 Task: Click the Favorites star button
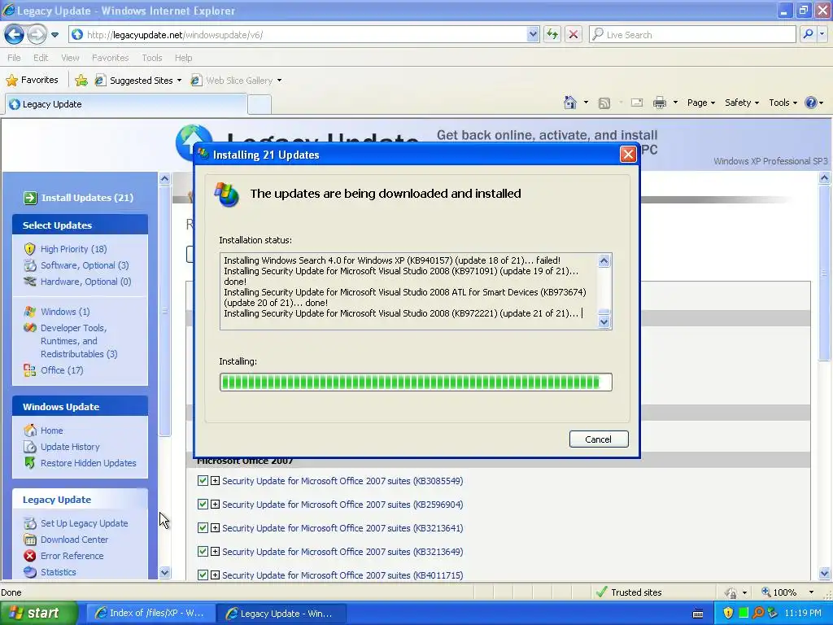pos(32,81)
